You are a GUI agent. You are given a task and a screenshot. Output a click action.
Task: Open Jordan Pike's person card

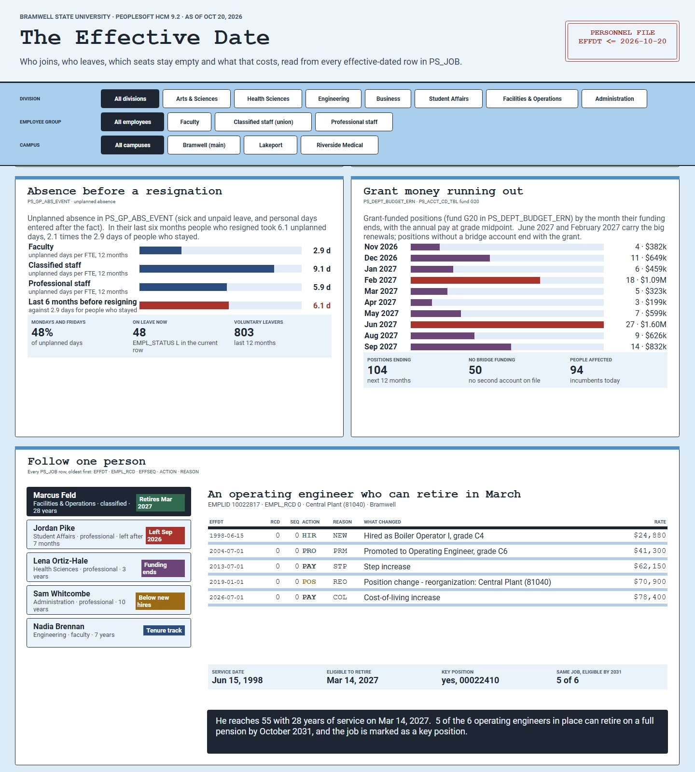(x=109, y=535)
